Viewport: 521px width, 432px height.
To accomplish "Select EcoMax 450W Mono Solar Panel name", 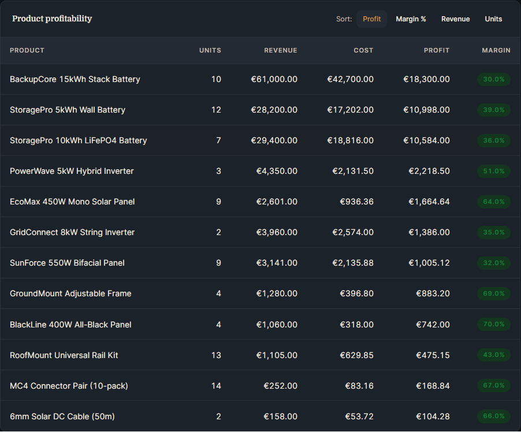I will coord(72,202).
